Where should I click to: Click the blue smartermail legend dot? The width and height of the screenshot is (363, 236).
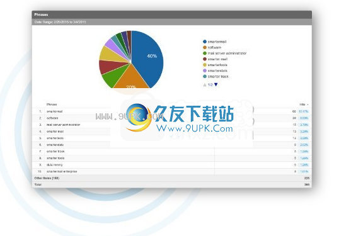click(x=205, y=42)
